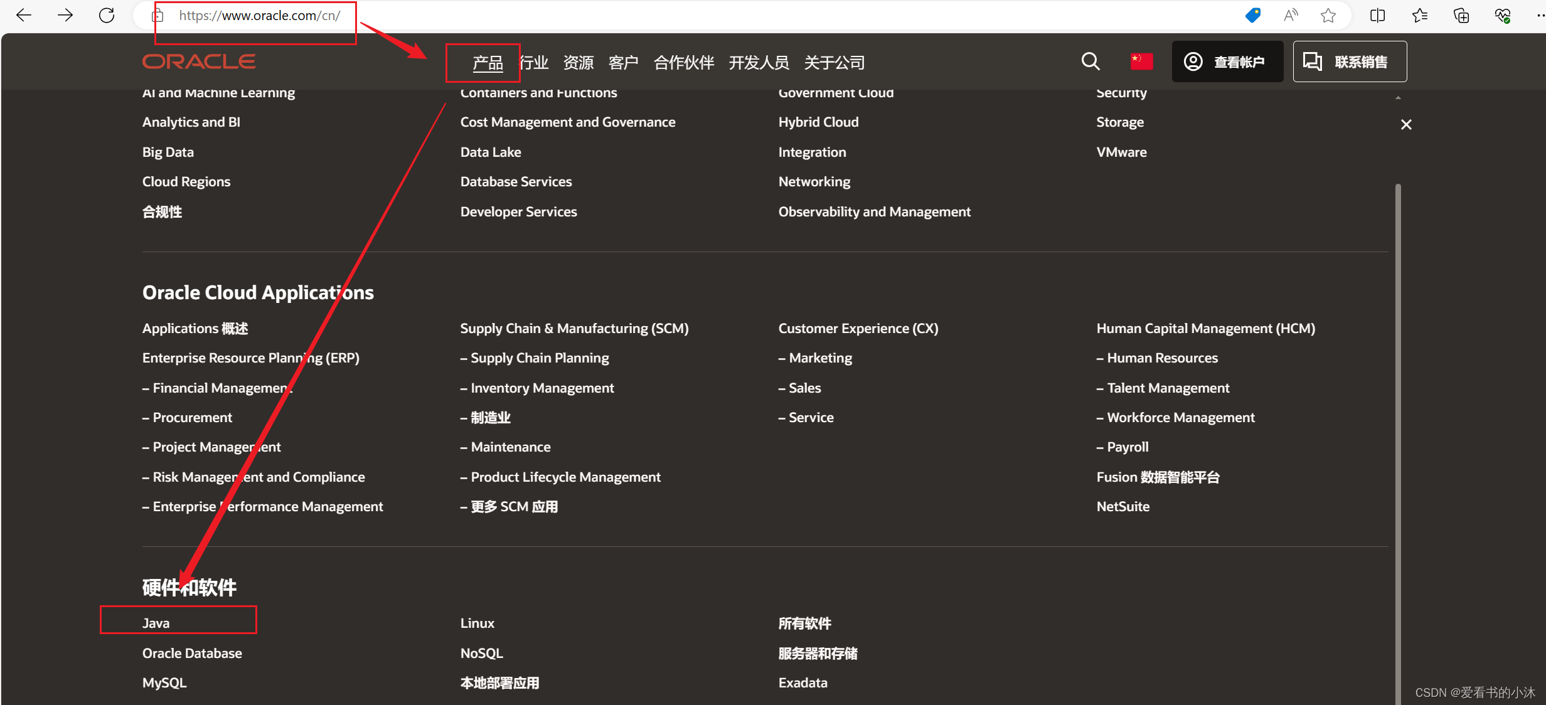Open the Integration link

pos(813,152)
